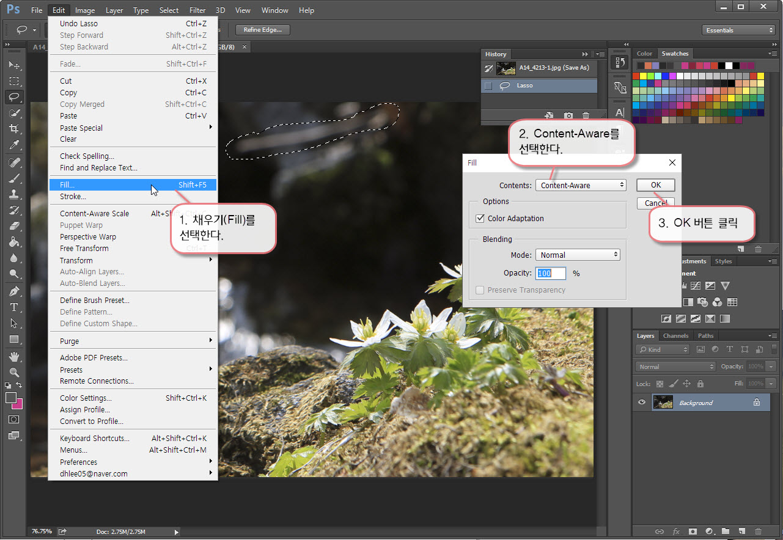Select the Blur tool
Screen dimensions: 783x540
[x=14, y=258]
